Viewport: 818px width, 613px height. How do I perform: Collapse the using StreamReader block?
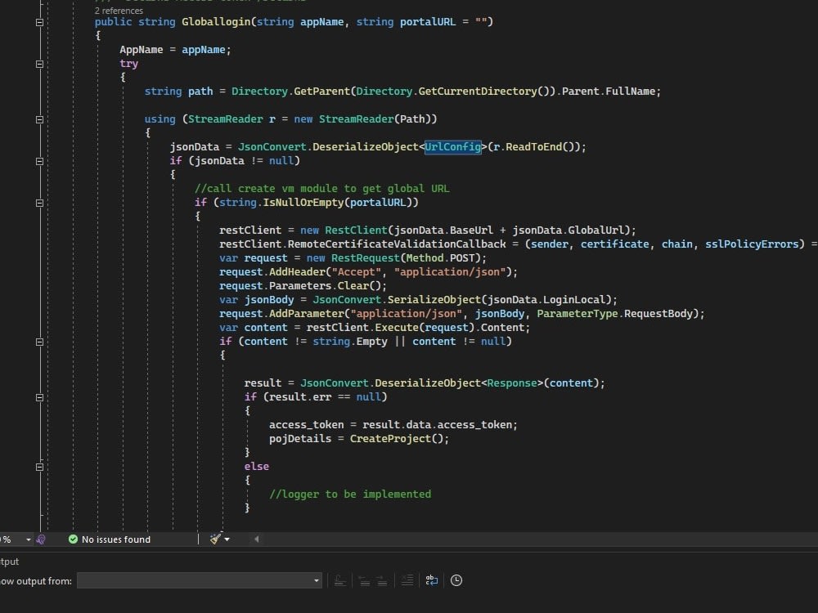pos(38,119)
